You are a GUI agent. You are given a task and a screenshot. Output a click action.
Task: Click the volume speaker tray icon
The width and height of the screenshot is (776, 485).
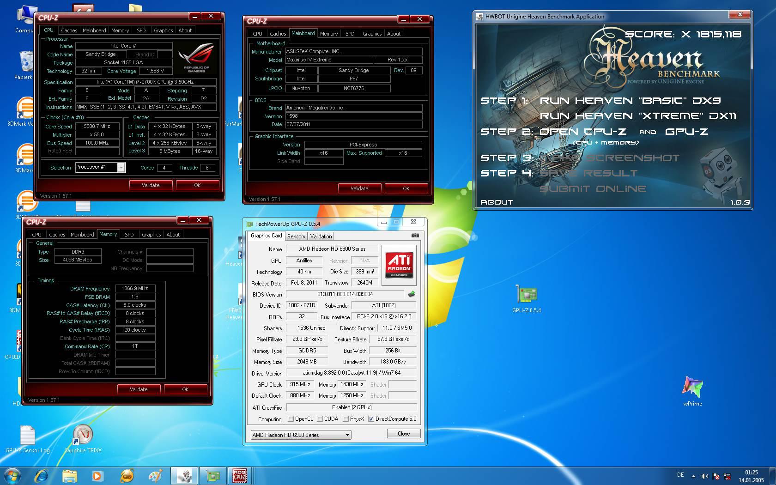704,476
